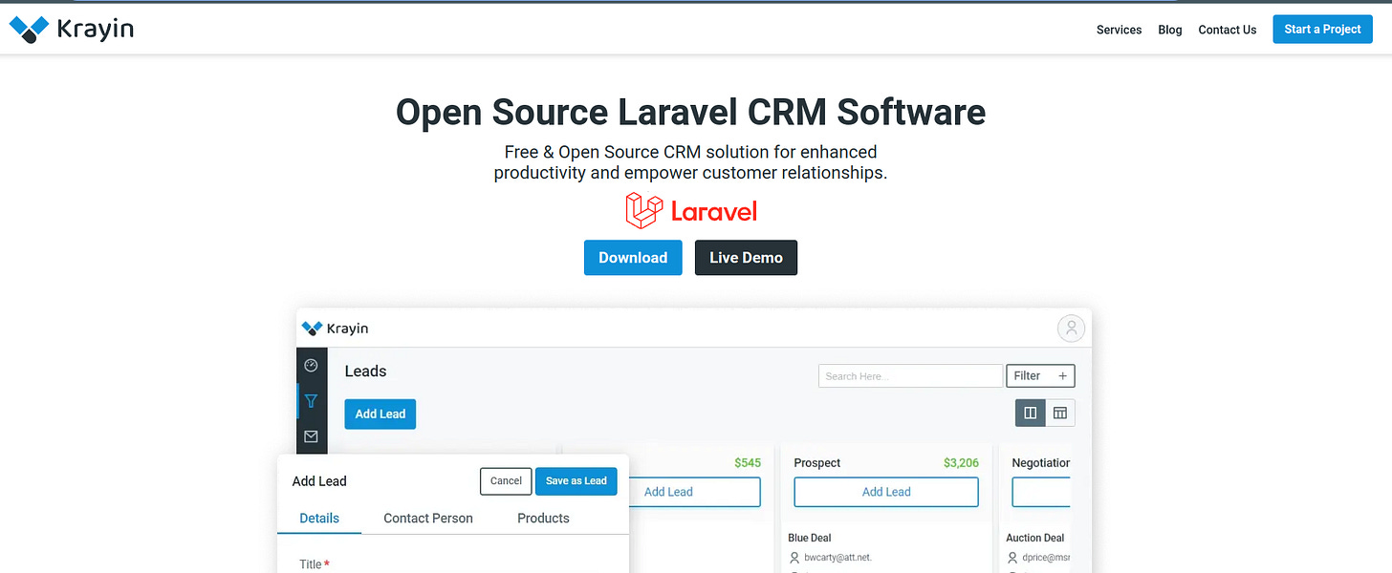Open the Blue Deal card
Image resolution: width=1392 pixels, height=573 pixels.
coord(810,538)
